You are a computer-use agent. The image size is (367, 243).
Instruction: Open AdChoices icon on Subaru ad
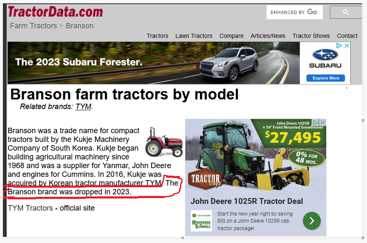pos(339,46)
